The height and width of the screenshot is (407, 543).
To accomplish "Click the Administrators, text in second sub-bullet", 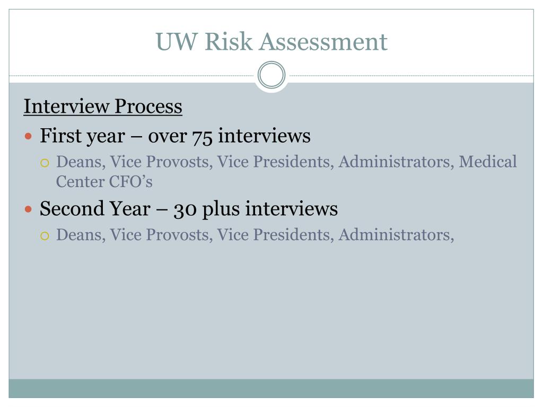I will 396,235.
